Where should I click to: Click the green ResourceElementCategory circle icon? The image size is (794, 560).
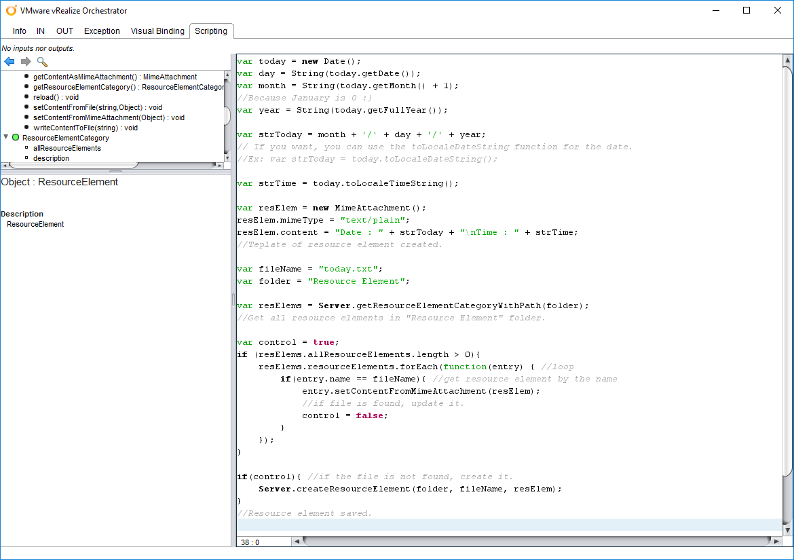tap(16, 138)
